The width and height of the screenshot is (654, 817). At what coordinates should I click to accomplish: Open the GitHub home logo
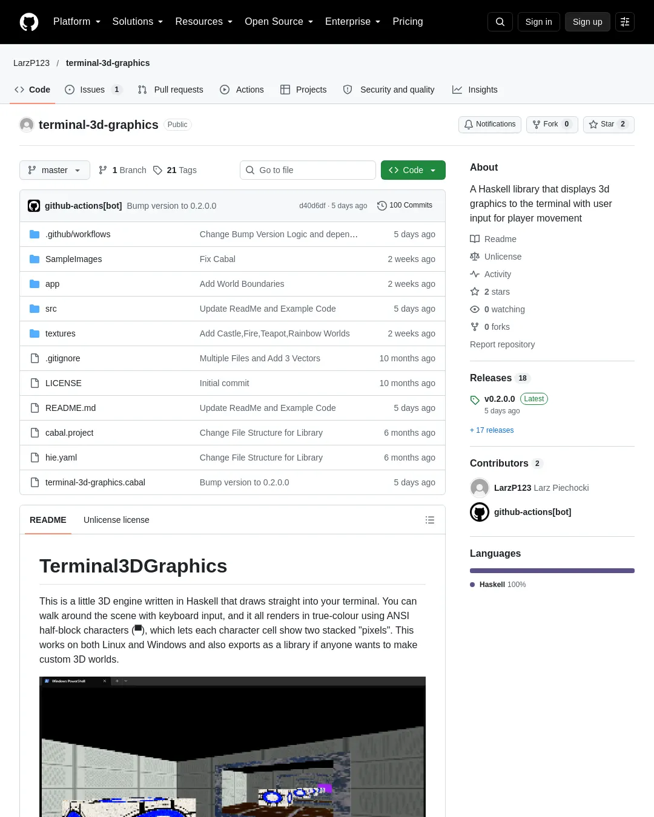pos(29,22)
